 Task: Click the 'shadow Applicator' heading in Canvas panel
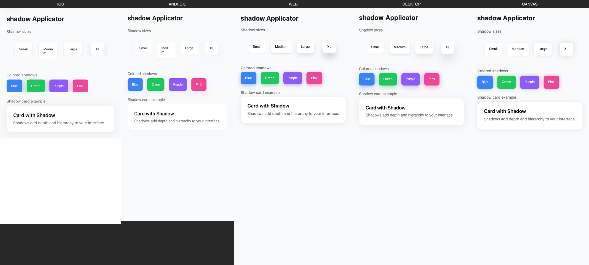pyautogui.click(x=506, y=18)
